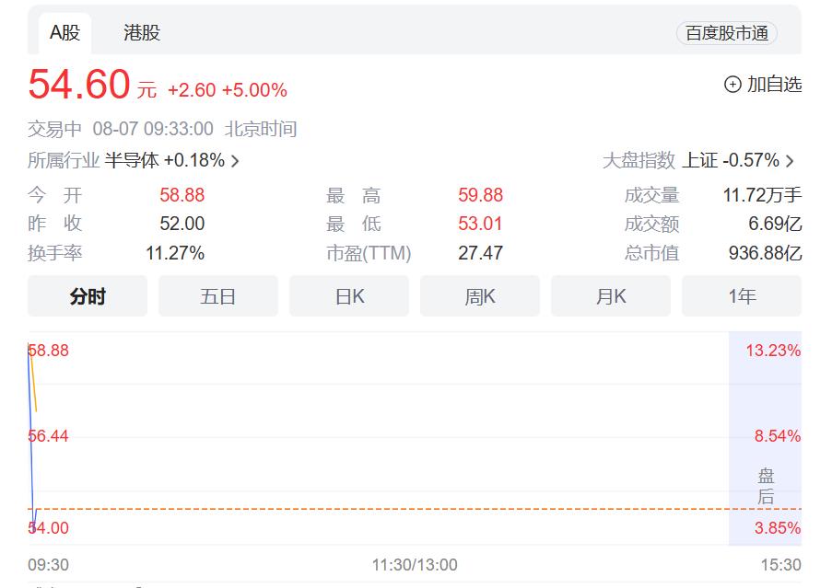
Task: Click the plus circle add-to-watchlist icon
Action: (x=732, y=85)
